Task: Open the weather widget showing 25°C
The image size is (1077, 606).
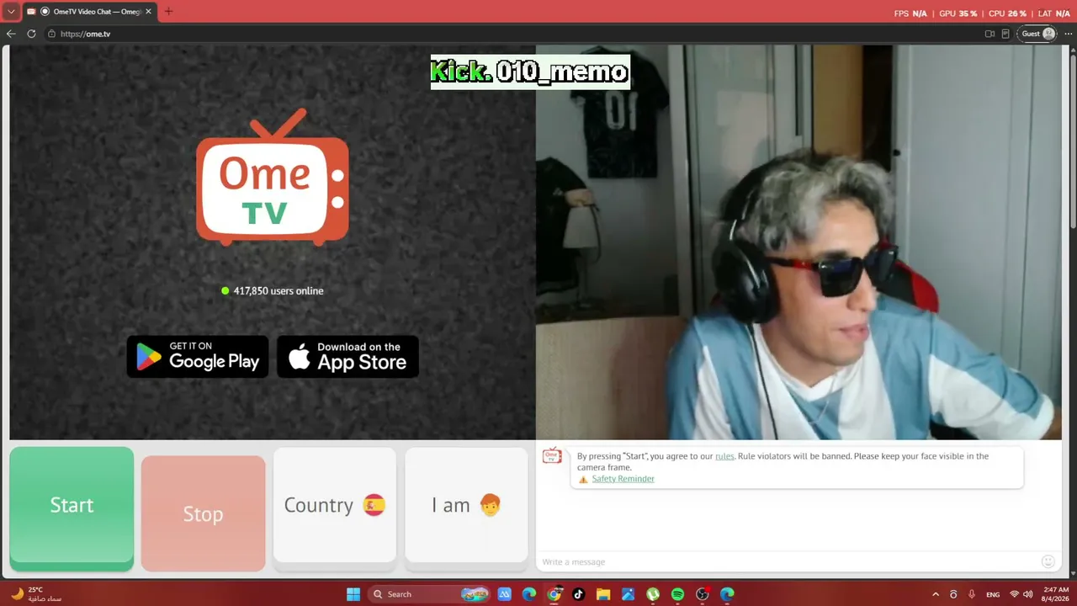Action: (37, 594)
